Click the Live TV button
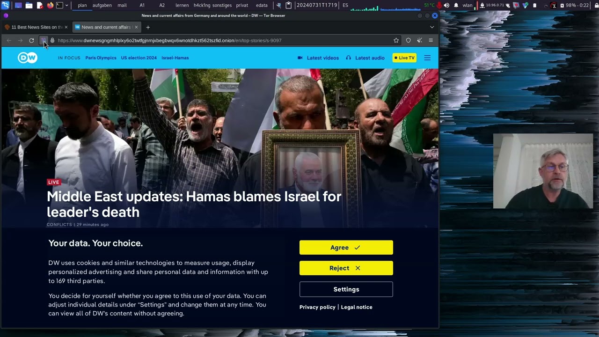599x337 pixels. tap(404, 58)
